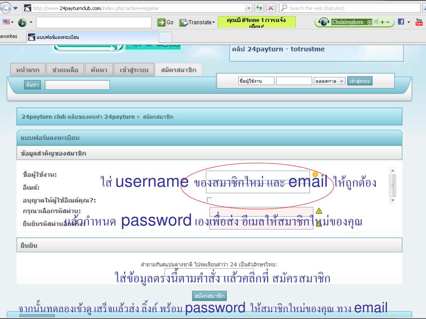The width and height of the screenshot is (426, 319).
Task: Go to the หน้าแรก site tab
Action: coord(28,70)
